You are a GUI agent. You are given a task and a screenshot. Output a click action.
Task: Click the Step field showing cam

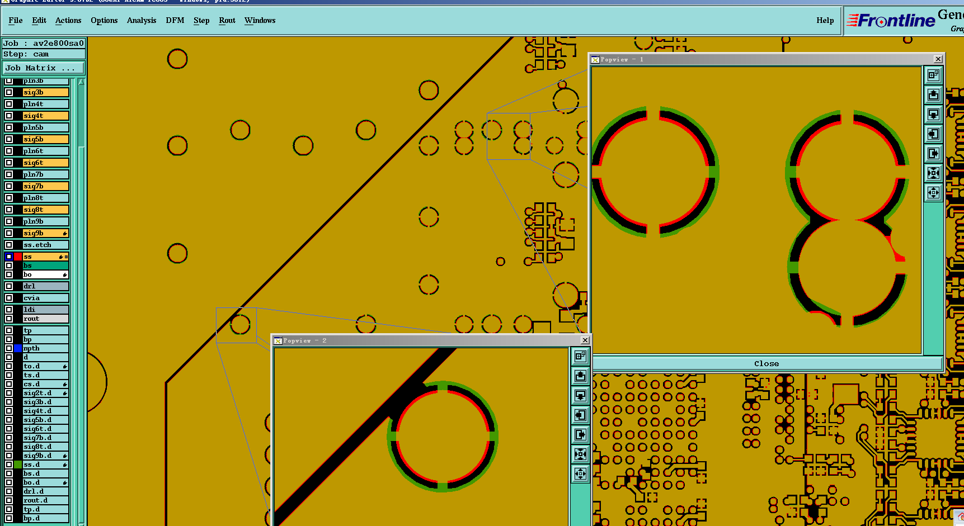click(x=44, y=54)
